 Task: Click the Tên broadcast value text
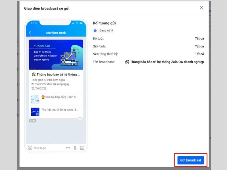165,62
